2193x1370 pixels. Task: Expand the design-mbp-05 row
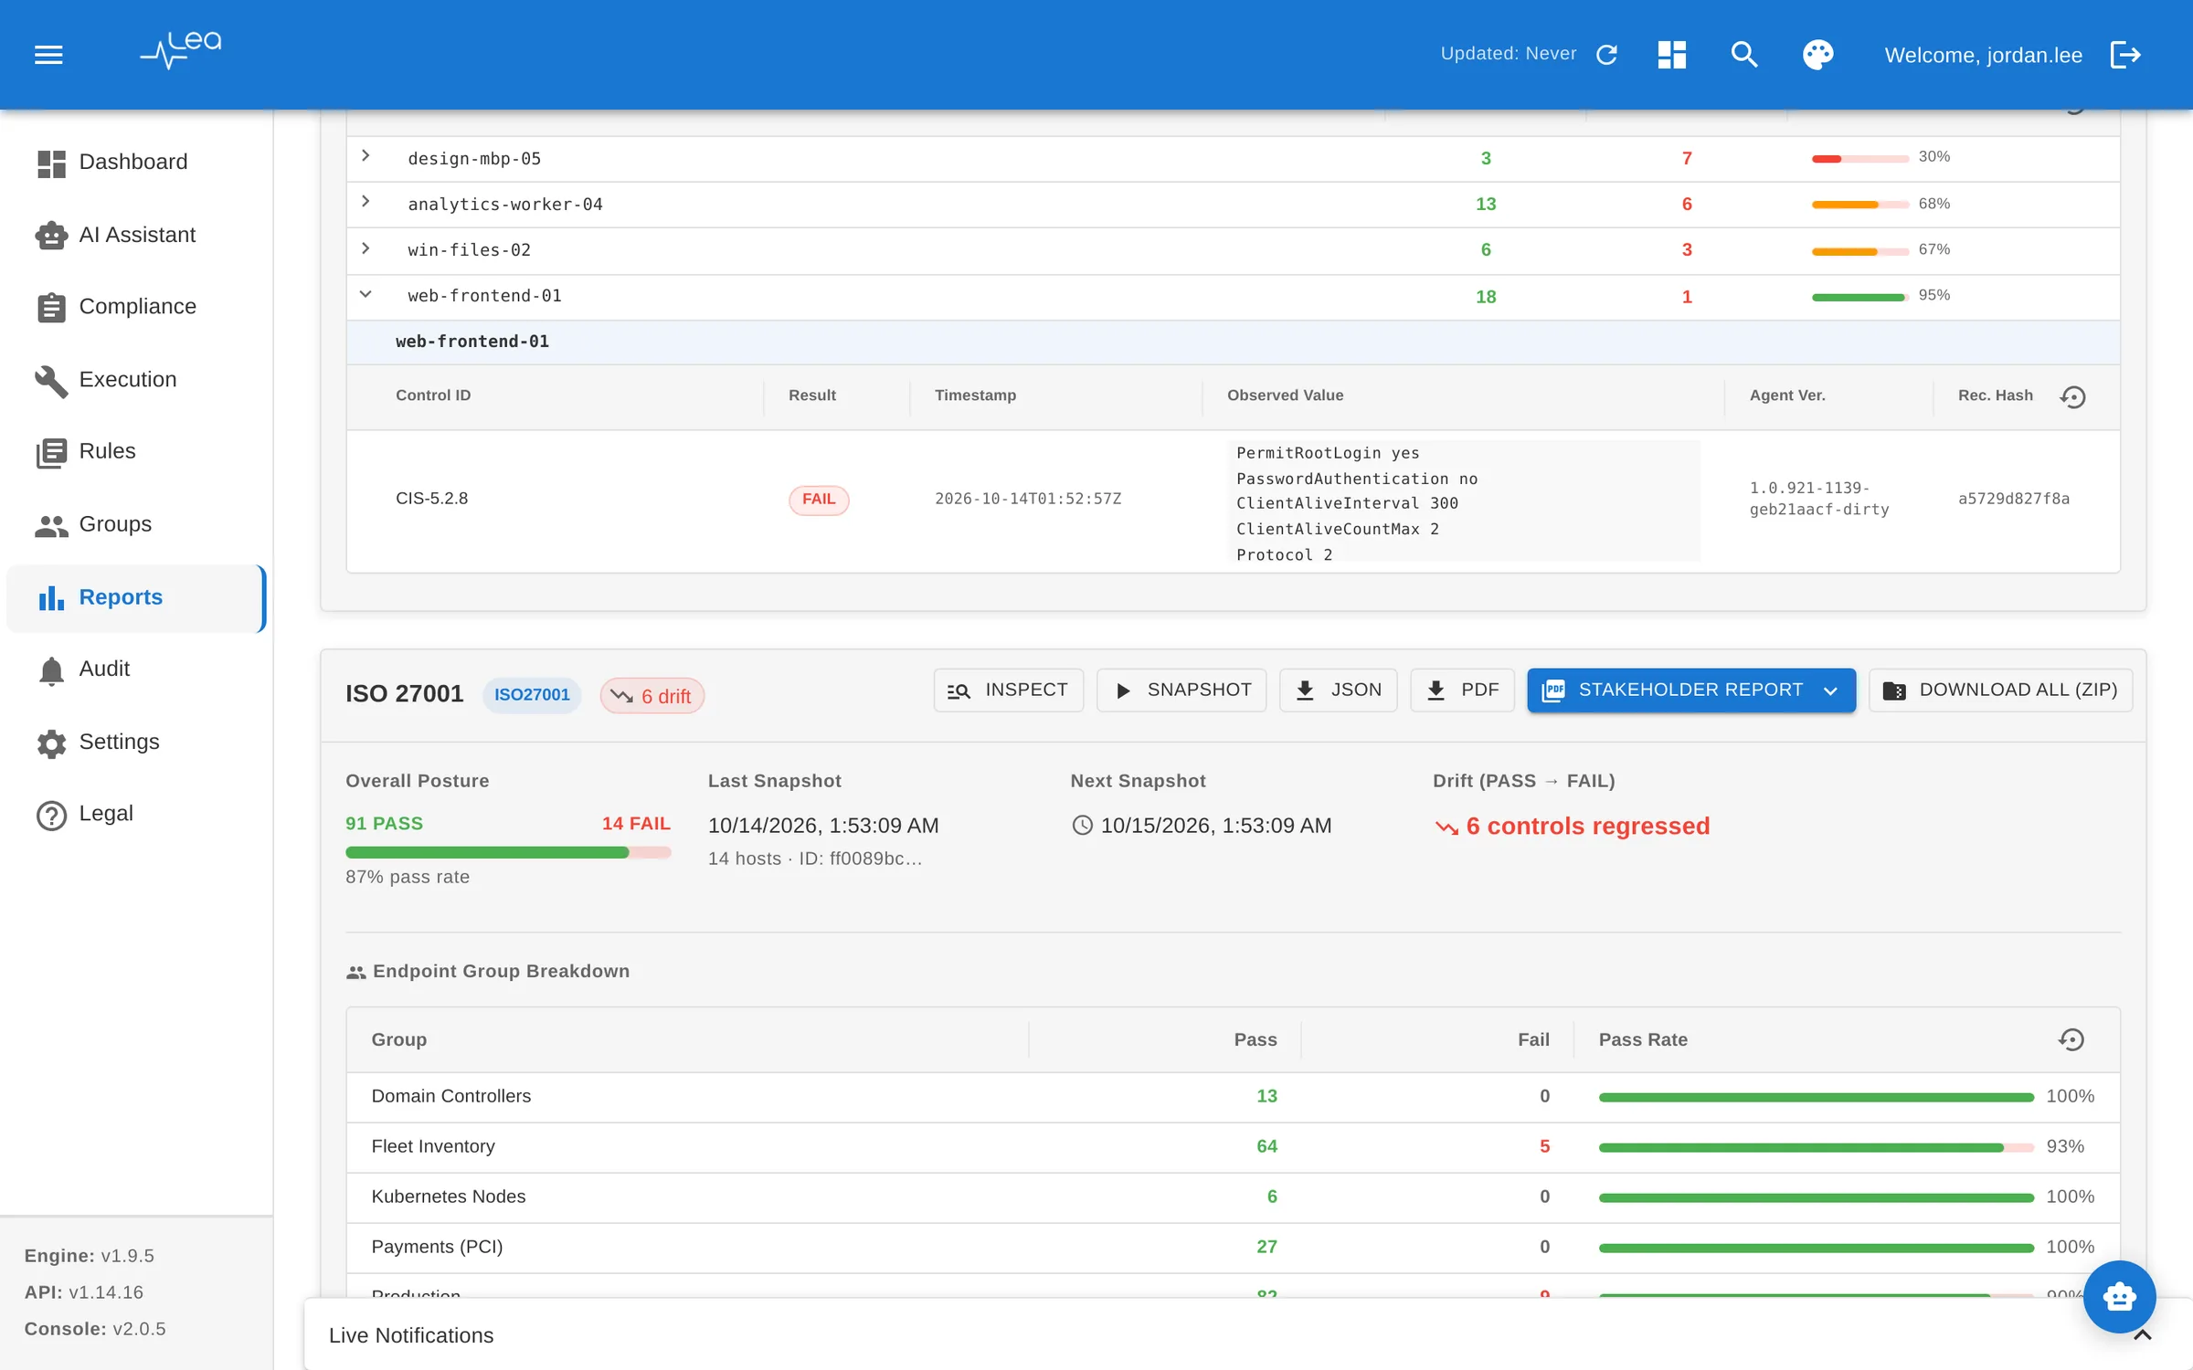point(365,156)
